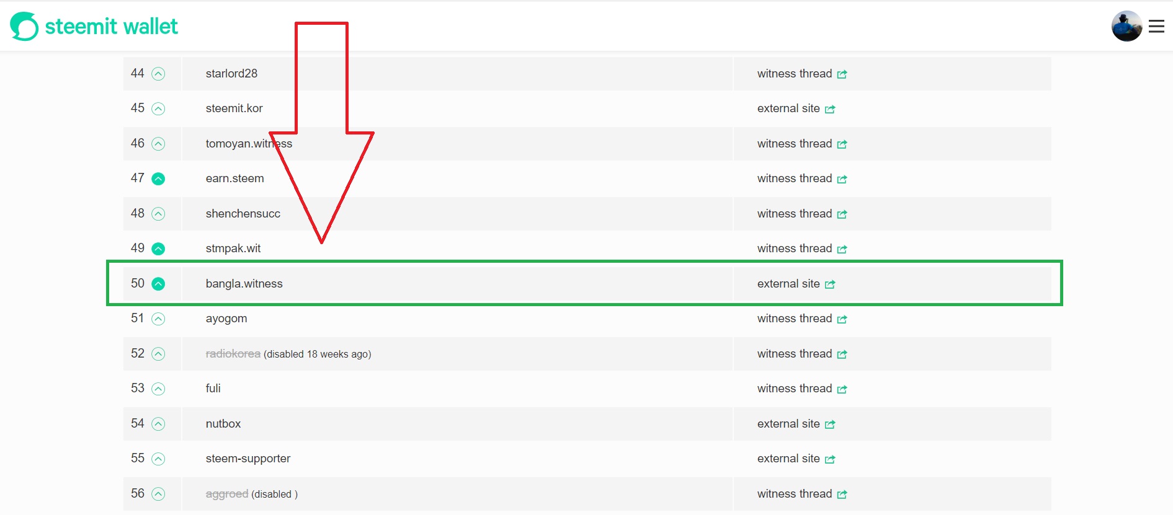The width and height of the screenshot is (1173, 515).
Task: Click the nutbox witness name
Action: (x=223, y=424)
